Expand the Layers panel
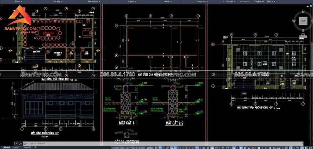This screenshot has height=149, width=313. click(132, 1)
